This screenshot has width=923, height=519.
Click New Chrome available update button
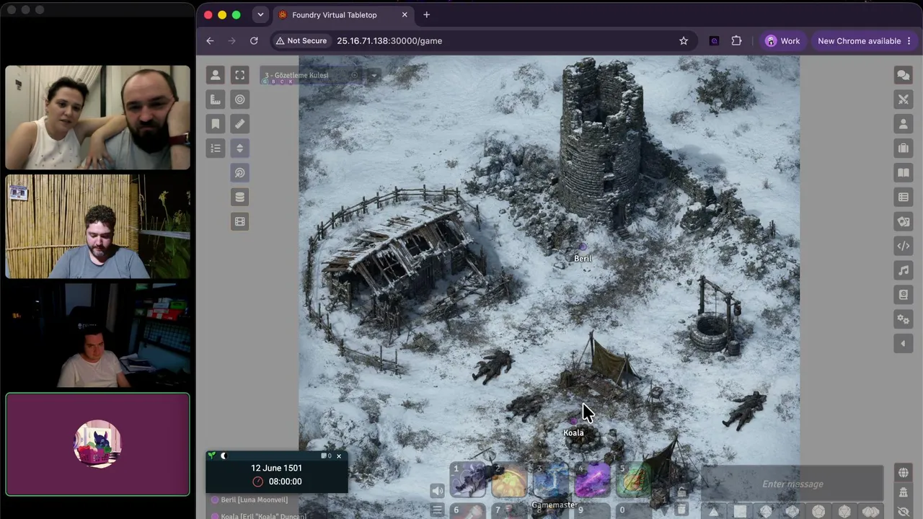pyautogui.click(x=864, y=41)
